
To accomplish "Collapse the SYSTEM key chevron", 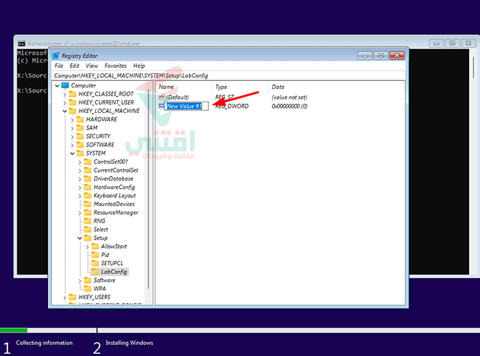I will 72,153.
